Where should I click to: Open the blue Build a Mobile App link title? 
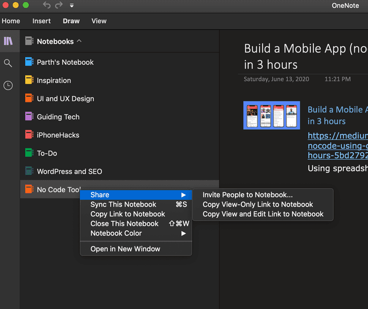338,116
